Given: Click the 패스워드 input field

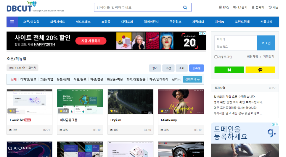Looking at the screenshot, I should [x=235, y=47].
